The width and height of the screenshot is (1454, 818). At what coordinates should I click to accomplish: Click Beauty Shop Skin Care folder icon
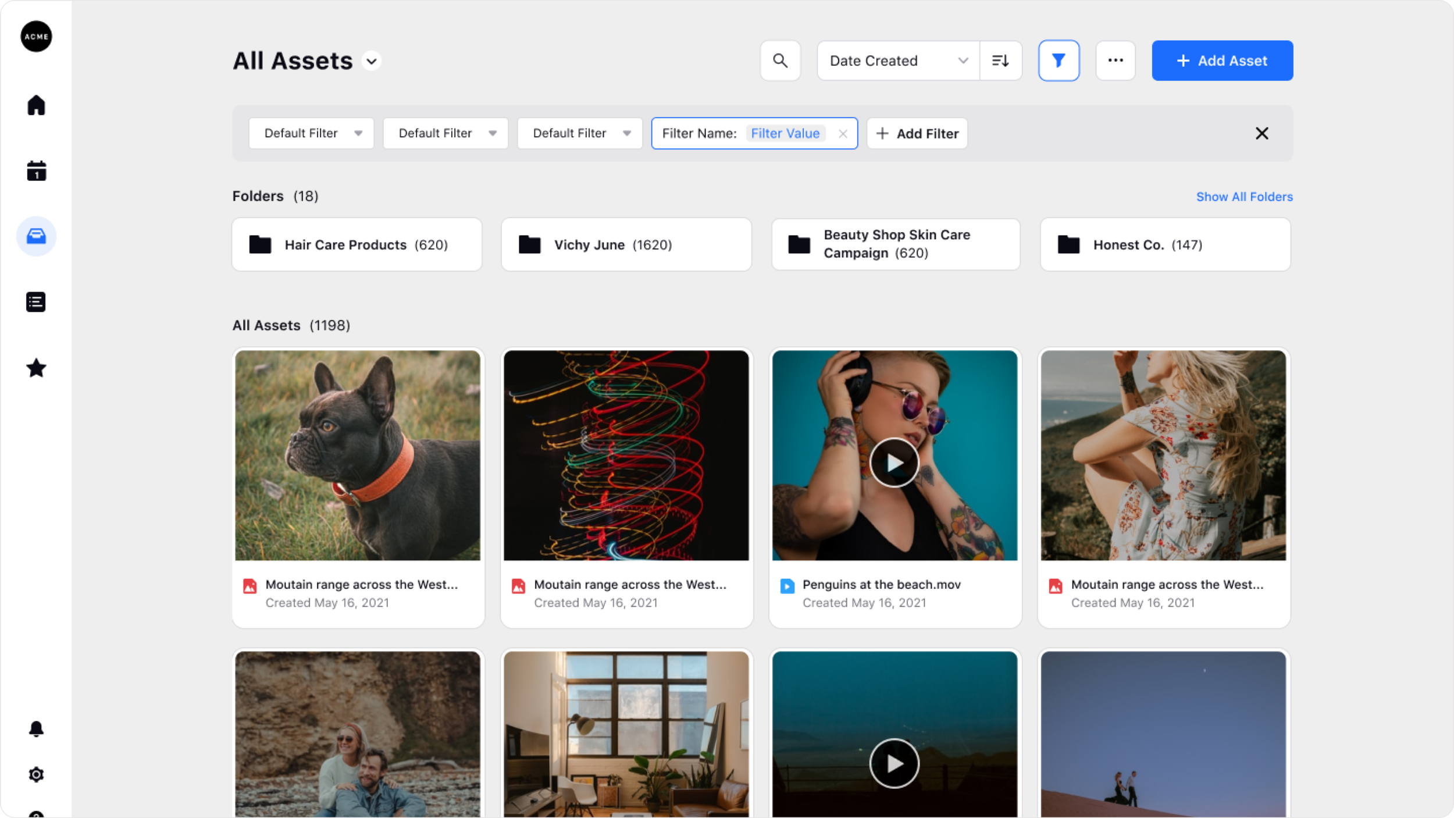coord(799,244)
